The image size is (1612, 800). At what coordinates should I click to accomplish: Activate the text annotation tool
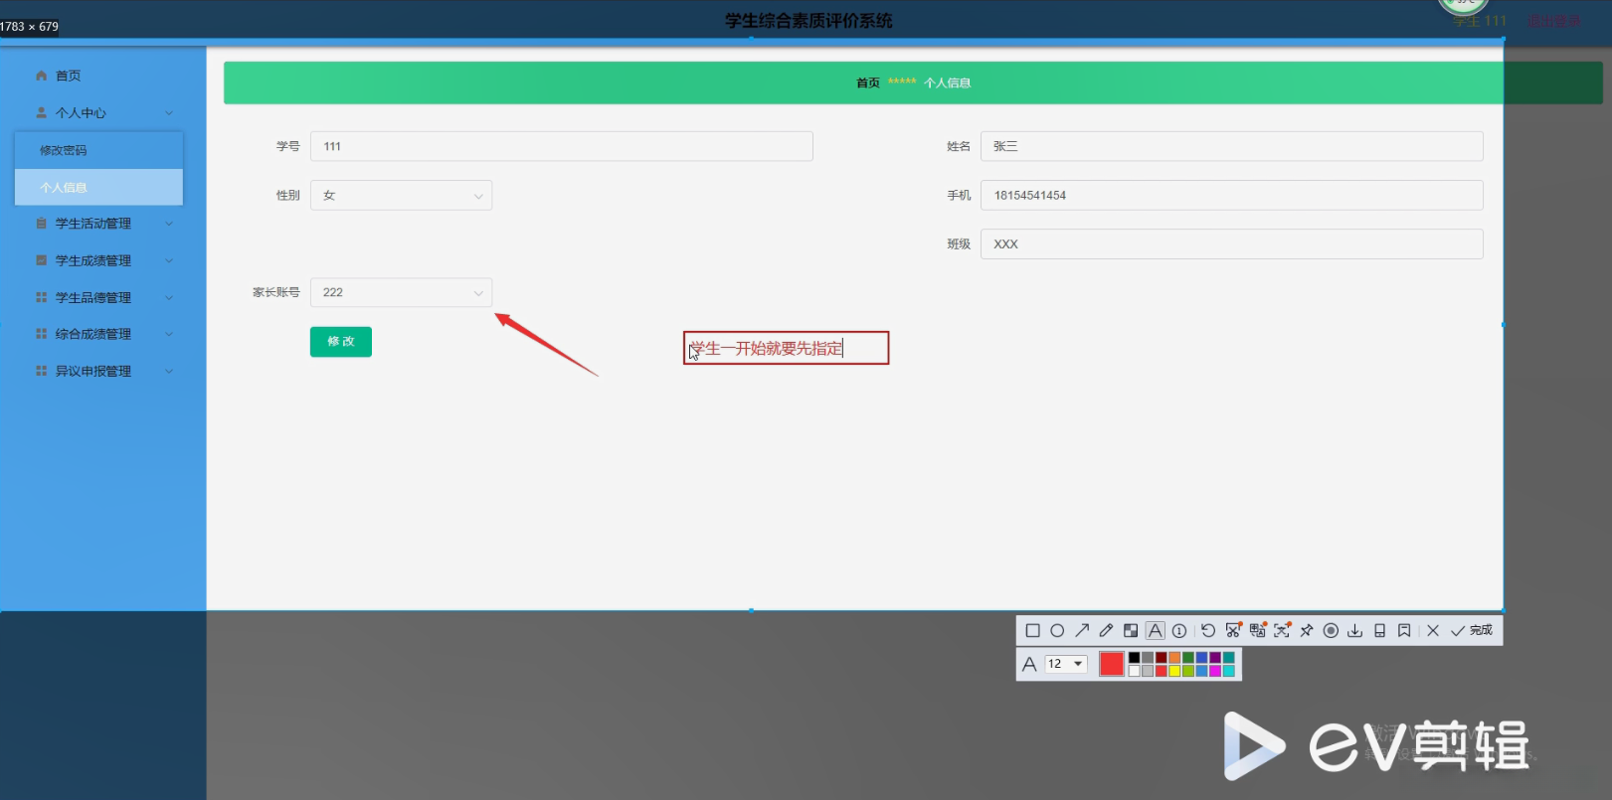click(1155, 630)
